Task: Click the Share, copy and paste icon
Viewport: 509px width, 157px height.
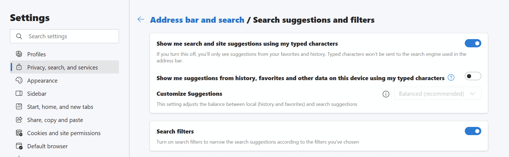Action: [x=19, y=120]
